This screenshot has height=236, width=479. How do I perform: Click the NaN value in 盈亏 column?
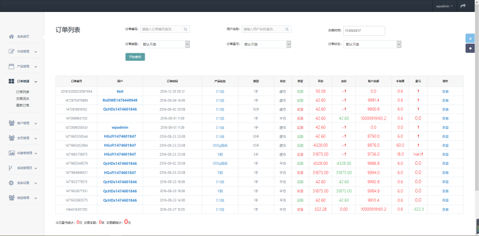click(417, 154)
